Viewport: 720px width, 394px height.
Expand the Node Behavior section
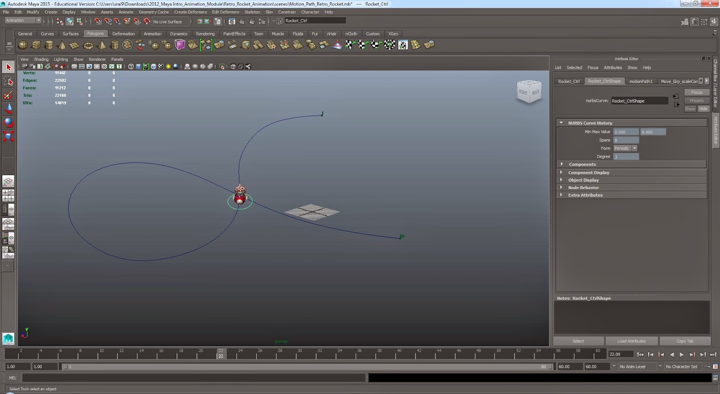561,187
